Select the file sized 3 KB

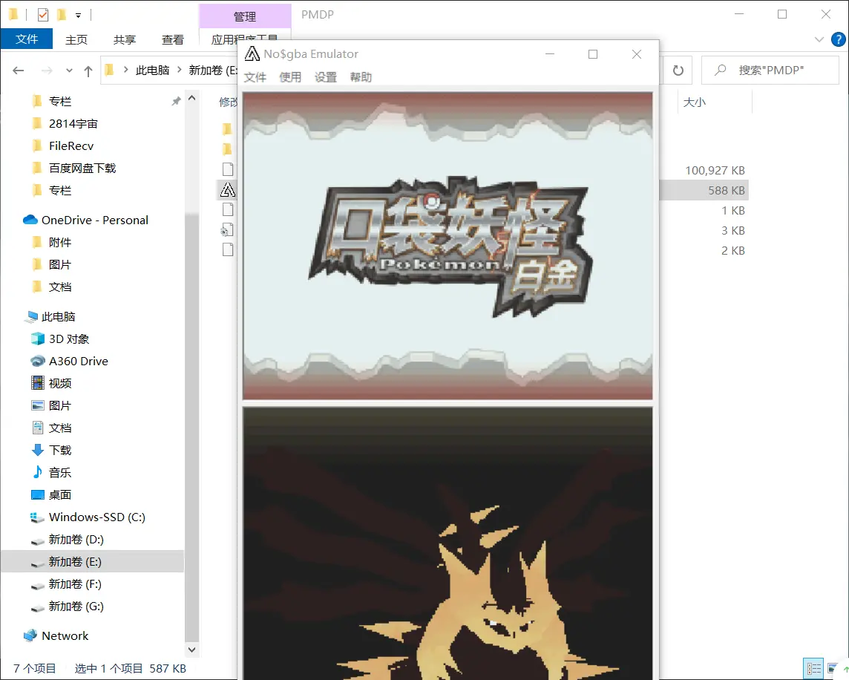(732, 230)
